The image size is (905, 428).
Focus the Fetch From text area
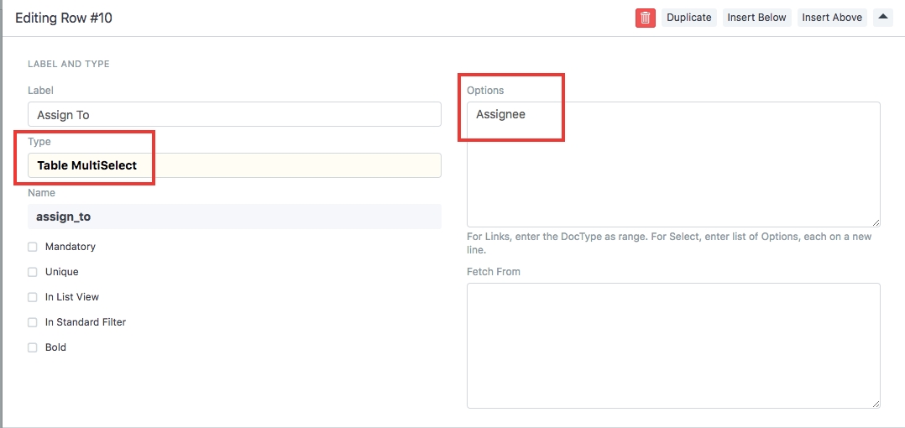(672, 345)
